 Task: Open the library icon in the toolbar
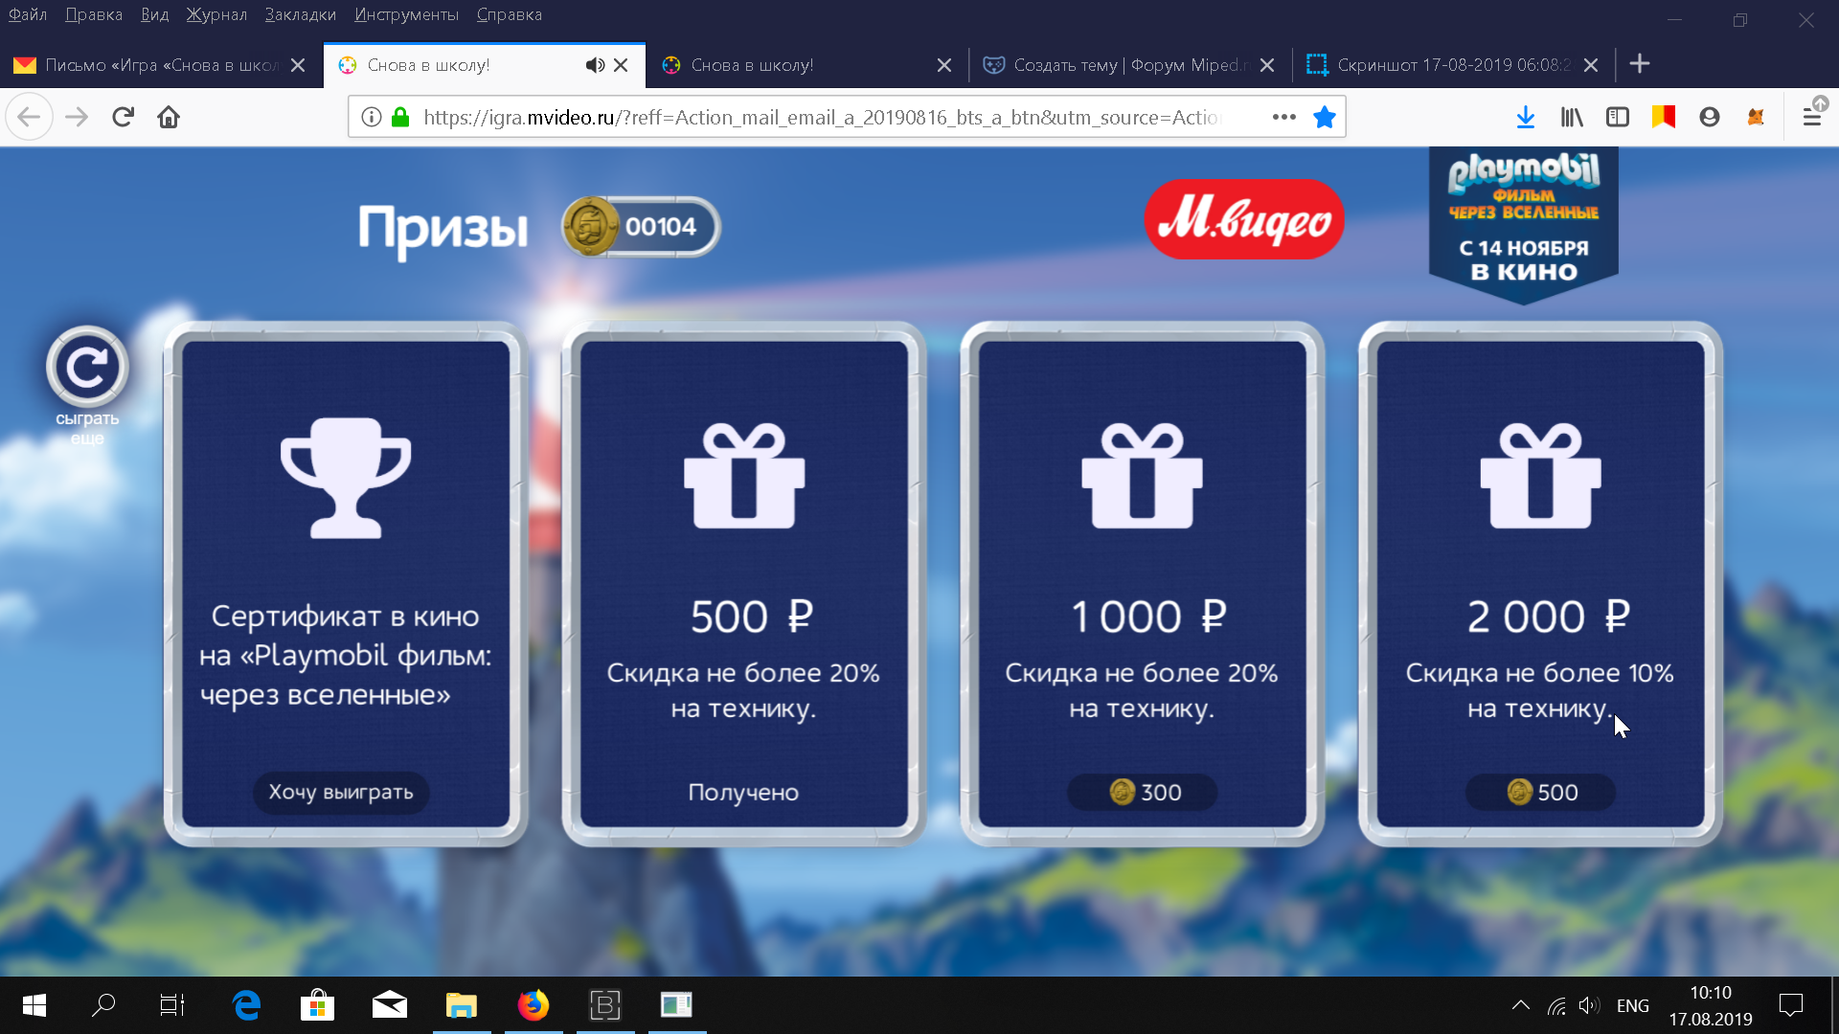[x=1572, y=117]
